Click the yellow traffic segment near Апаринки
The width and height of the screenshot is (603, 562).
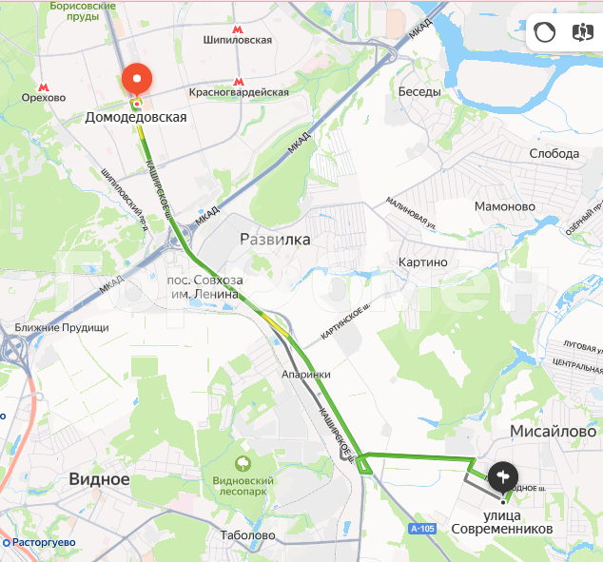pos(276,325)
